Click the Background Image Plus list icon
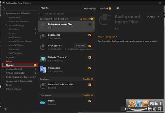This screenshot has height=113, width=165. (43, 26)
